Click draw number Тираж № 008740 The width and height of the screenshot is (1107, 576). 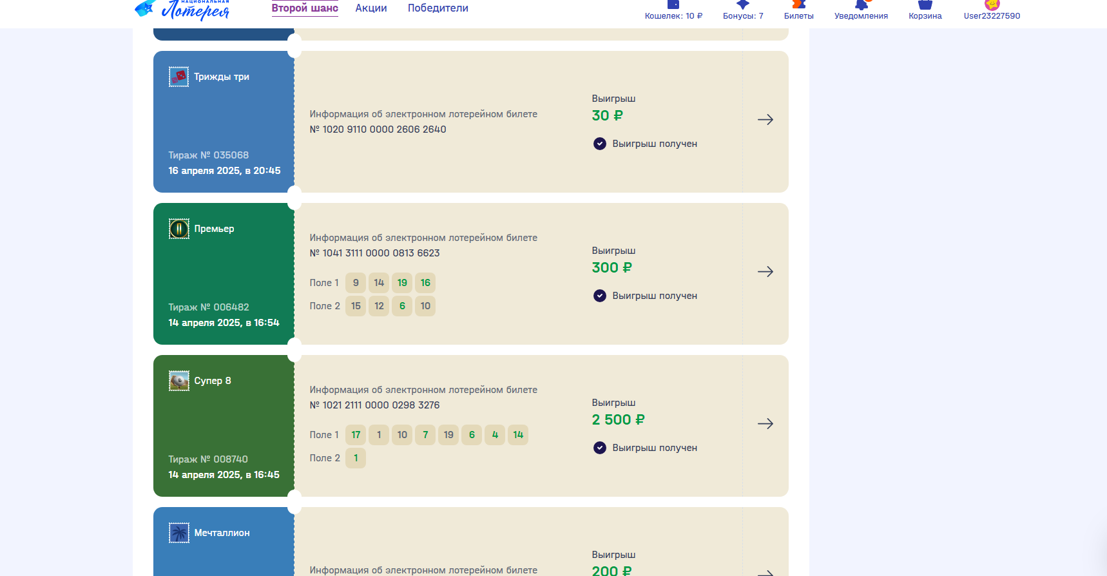tap(208, 459)
